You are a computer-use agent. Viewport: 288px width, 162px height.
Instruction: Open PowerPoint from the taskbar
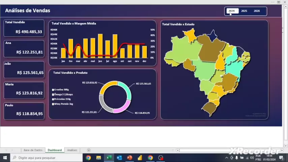pyautogui.click(x=129, y=158)
